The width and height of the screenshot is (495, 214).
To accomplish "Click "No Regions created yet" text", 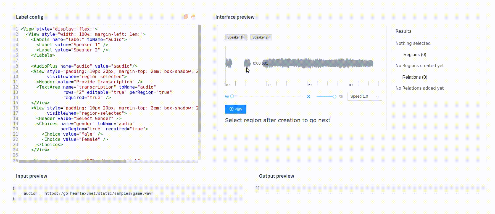I will point(420,65).
